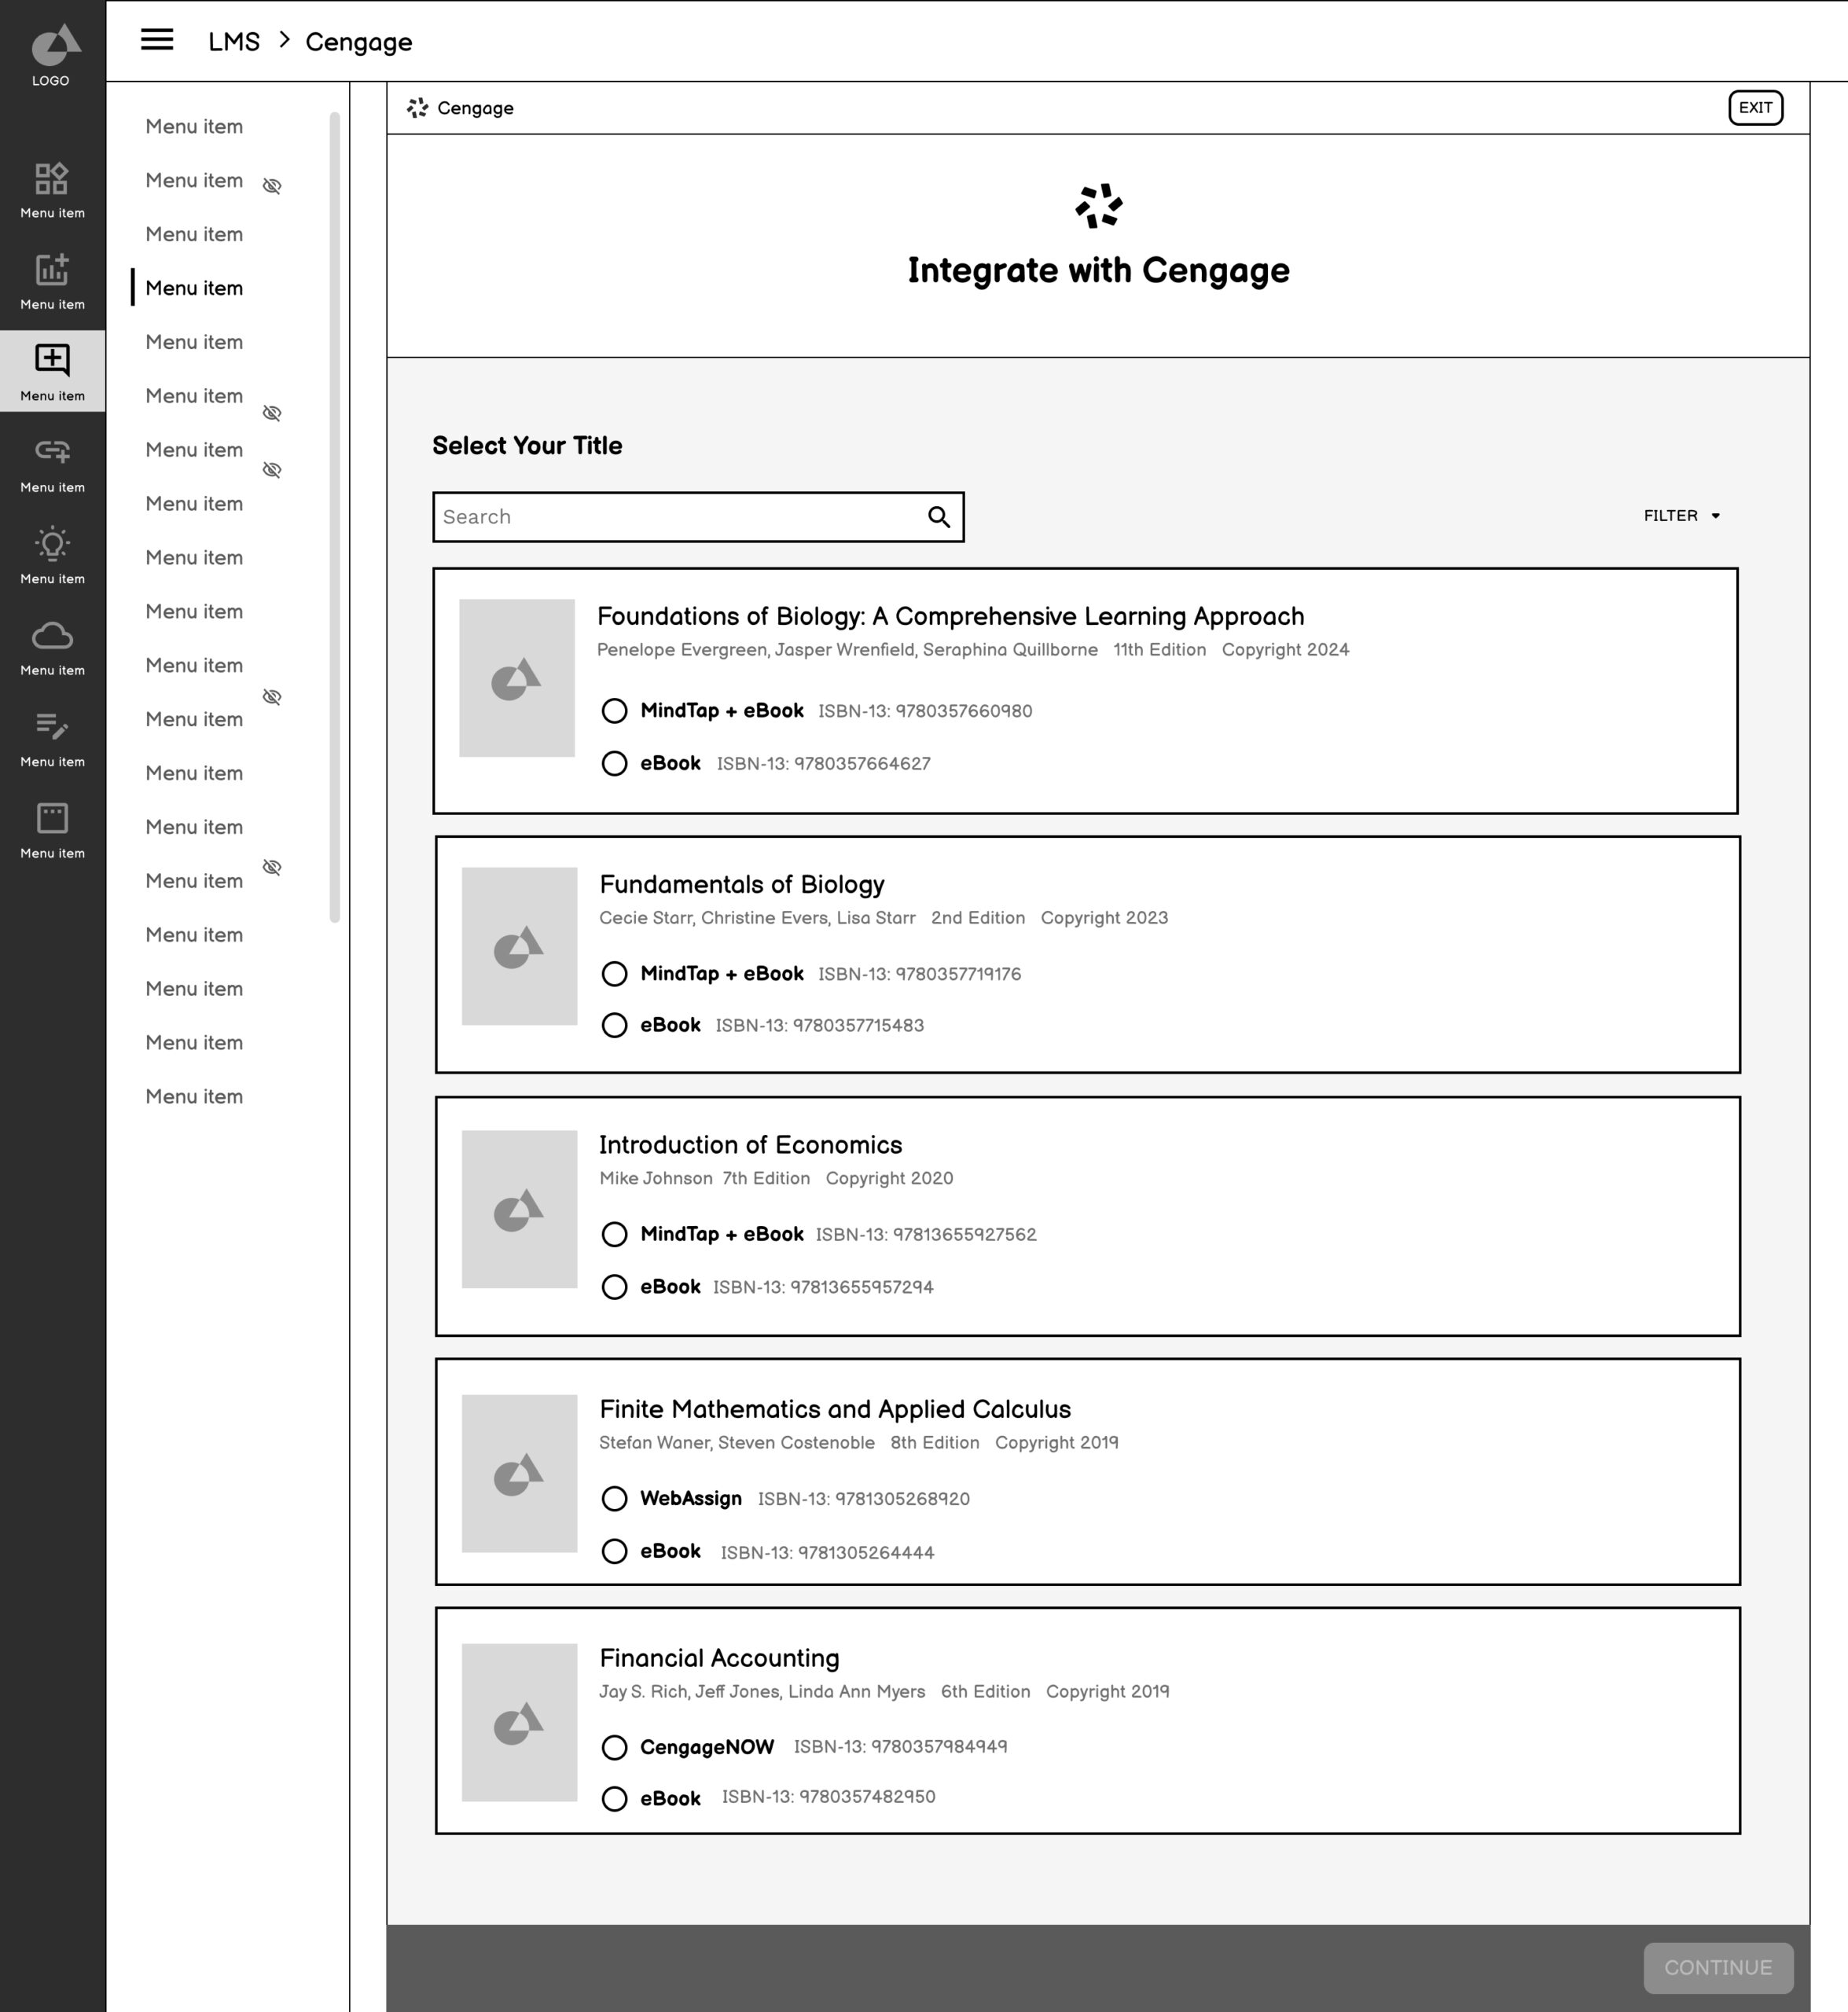
Task: Click the breadcrumb chevron after LMS
Action: tap(284, 40)
